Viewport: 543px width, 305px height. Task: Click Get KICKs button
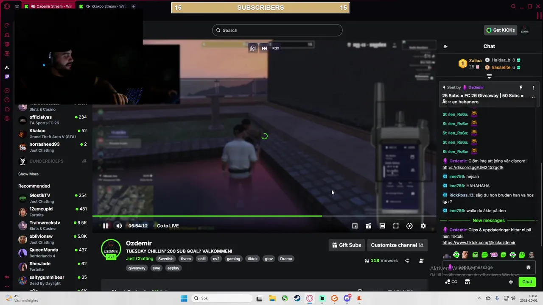point(500,30)
